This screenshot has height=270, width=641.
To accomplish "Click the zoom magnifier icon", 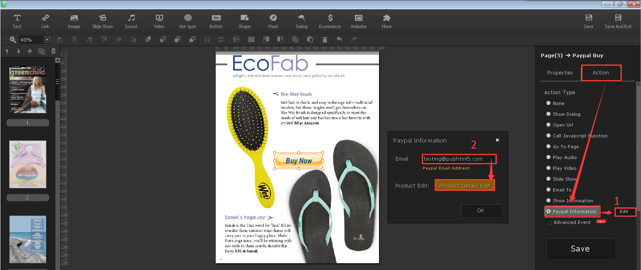I will tap(13, 40).
